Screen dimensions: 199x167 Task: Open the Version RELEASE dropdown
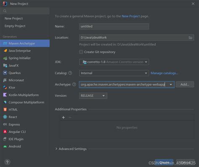pos(93,96)
